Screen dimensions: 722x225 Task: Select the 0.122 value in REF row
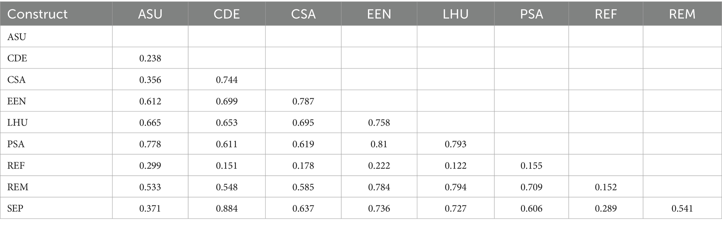click(x=455, y=166)
